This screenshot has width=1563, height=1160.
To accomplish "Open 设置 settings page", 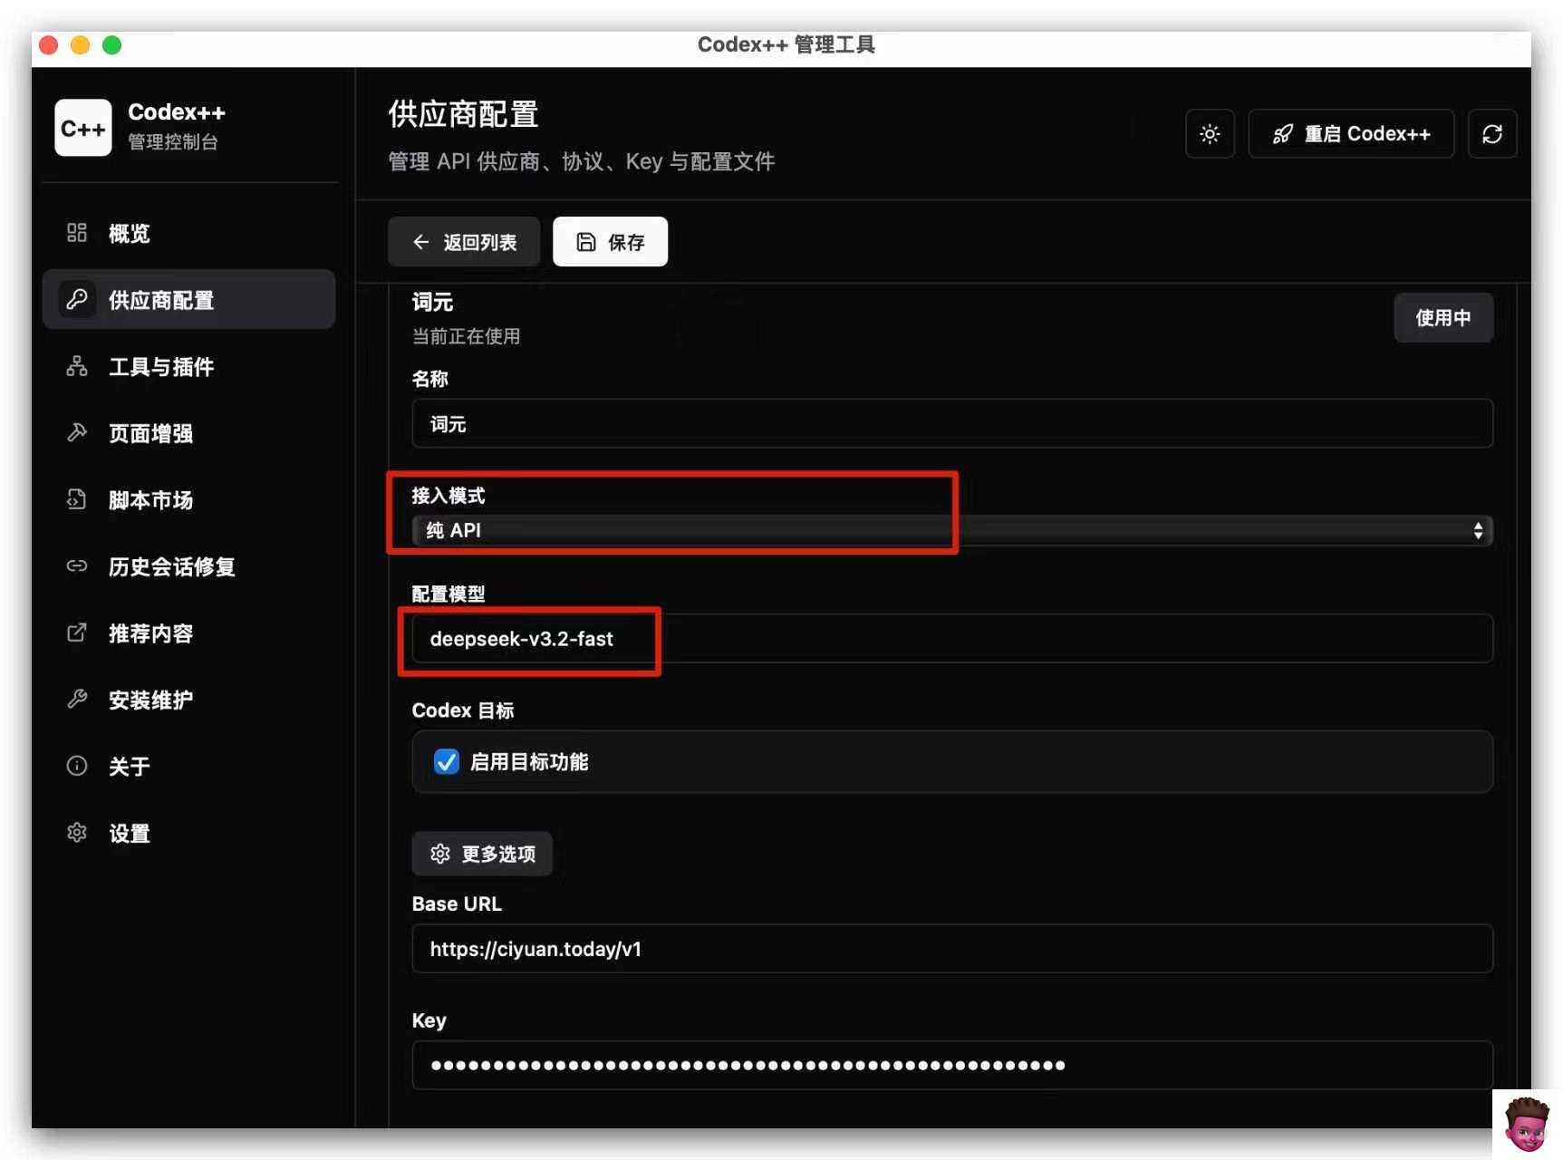I will tap(188, 833).
